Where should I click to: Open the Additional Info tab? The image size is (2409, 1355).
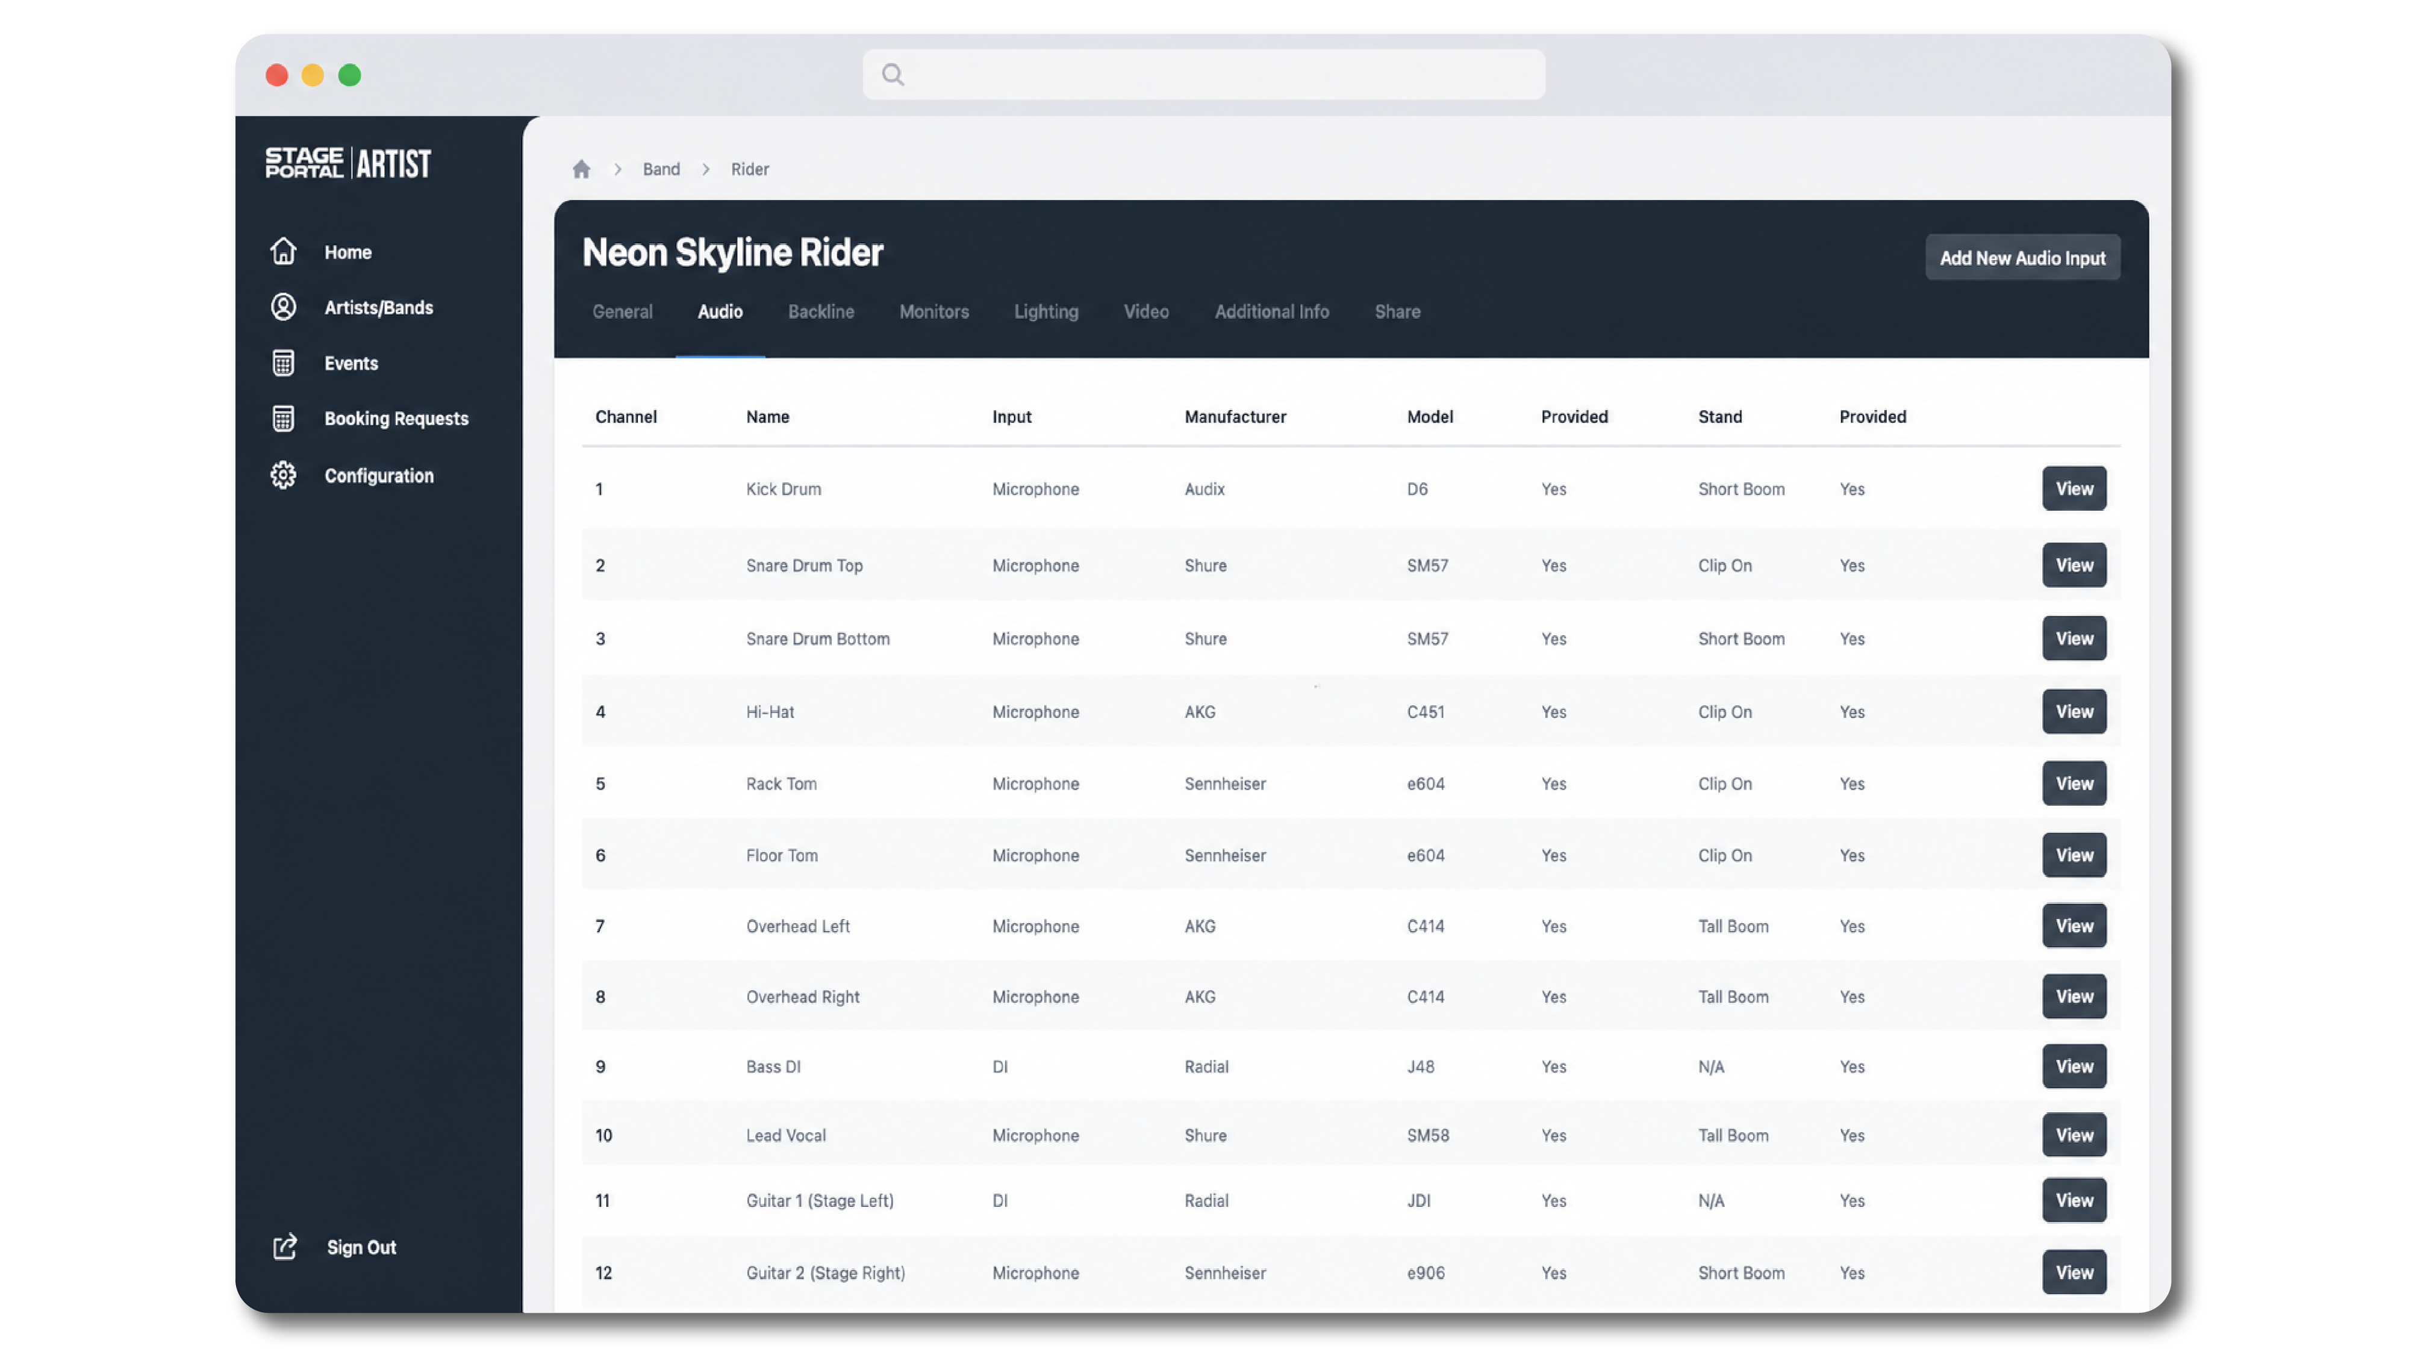click(x=1272, y=311)
